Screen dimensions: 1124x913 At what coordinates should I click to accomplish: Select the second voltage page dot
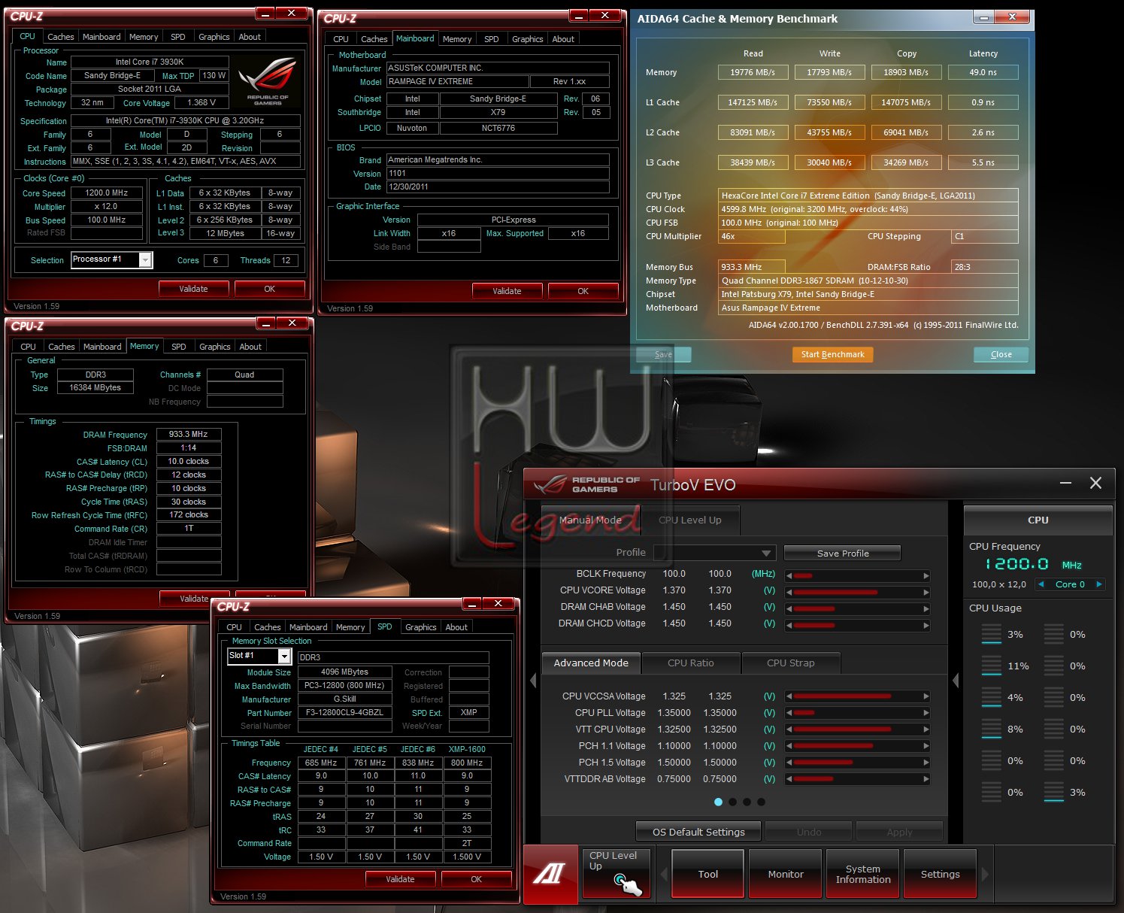click(732, 802)
